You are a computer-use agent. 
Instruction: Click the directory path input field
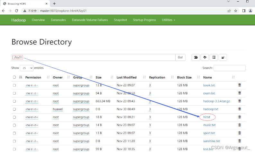[x=93, y=57]
